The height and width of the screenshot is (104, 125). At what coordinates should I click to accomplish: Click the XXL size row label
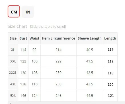pos(13,61)
